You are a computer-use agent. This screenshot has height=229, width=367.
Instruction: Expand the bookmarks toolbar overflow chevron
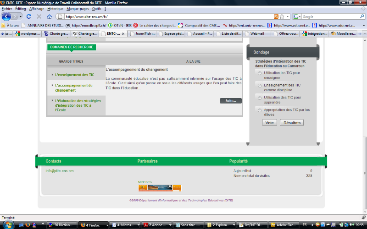363,26
